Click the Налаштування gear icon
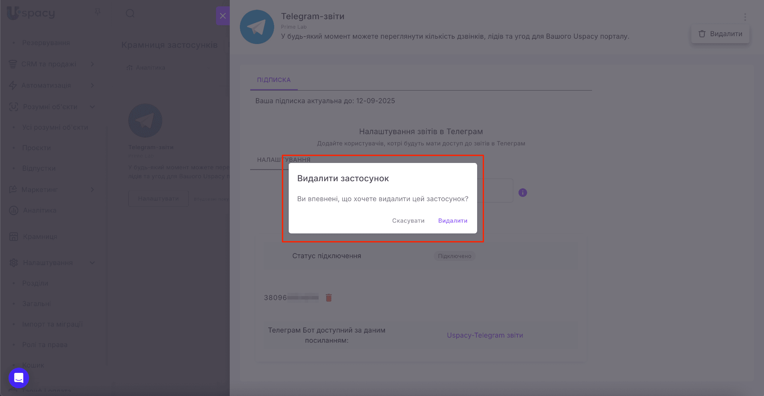The width and height of the screenshot is (764, 396). pyautogui.click(x=13, y=263)
